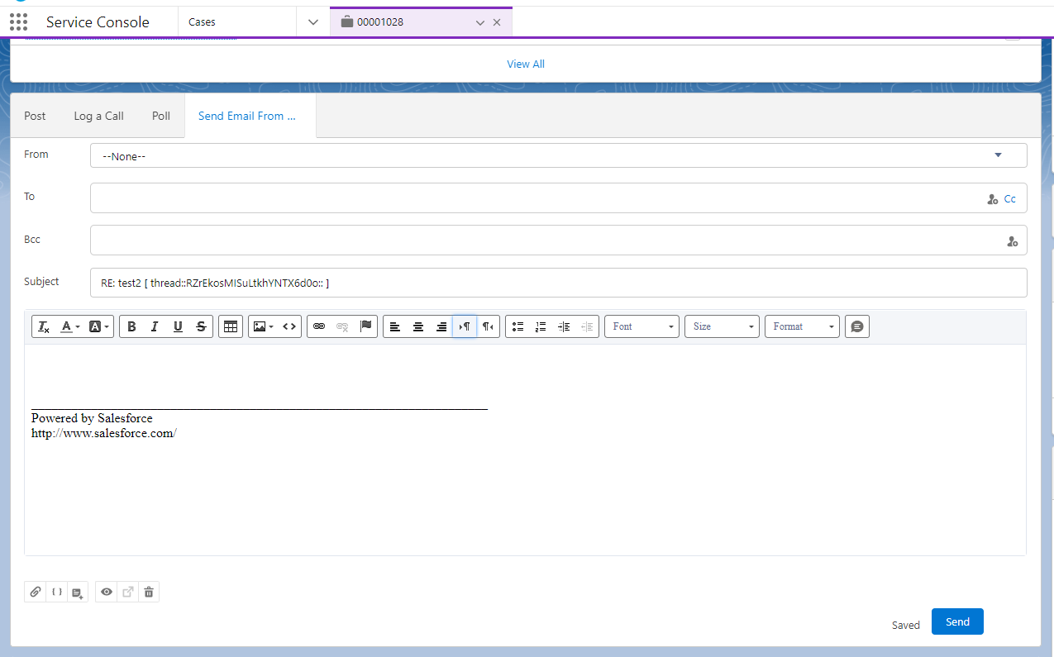Toggle italic text formatting
The image size is (1054, 657).
click(x=155, y=326)
